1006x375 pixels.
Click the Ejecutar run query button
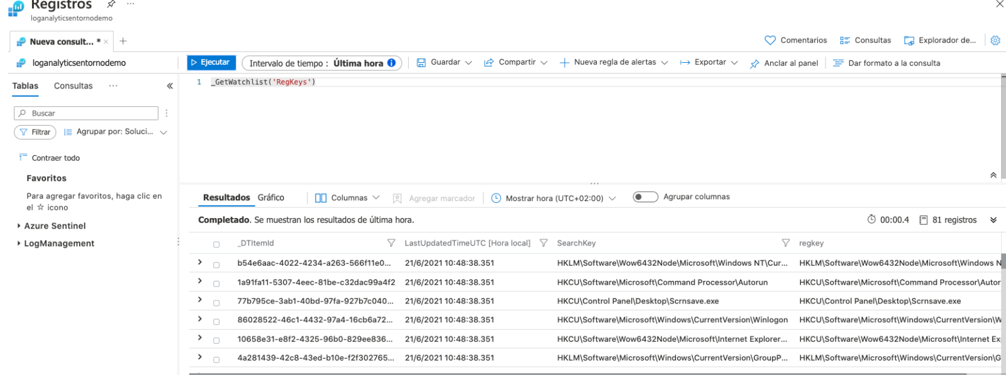[x=211, y=63]
